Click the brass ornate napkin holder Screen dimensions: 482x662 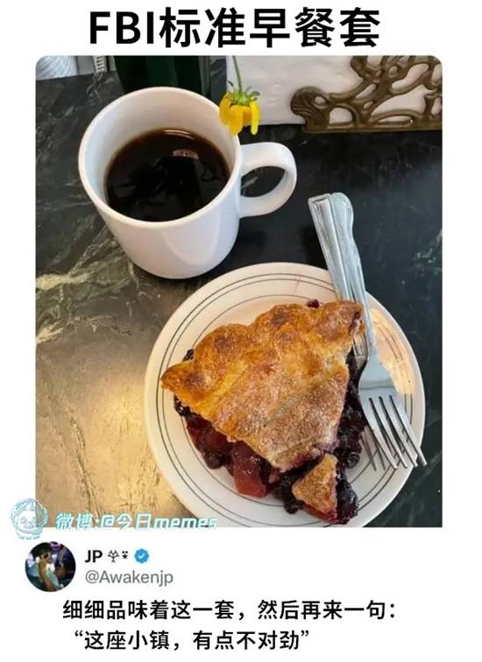point(366,94)
